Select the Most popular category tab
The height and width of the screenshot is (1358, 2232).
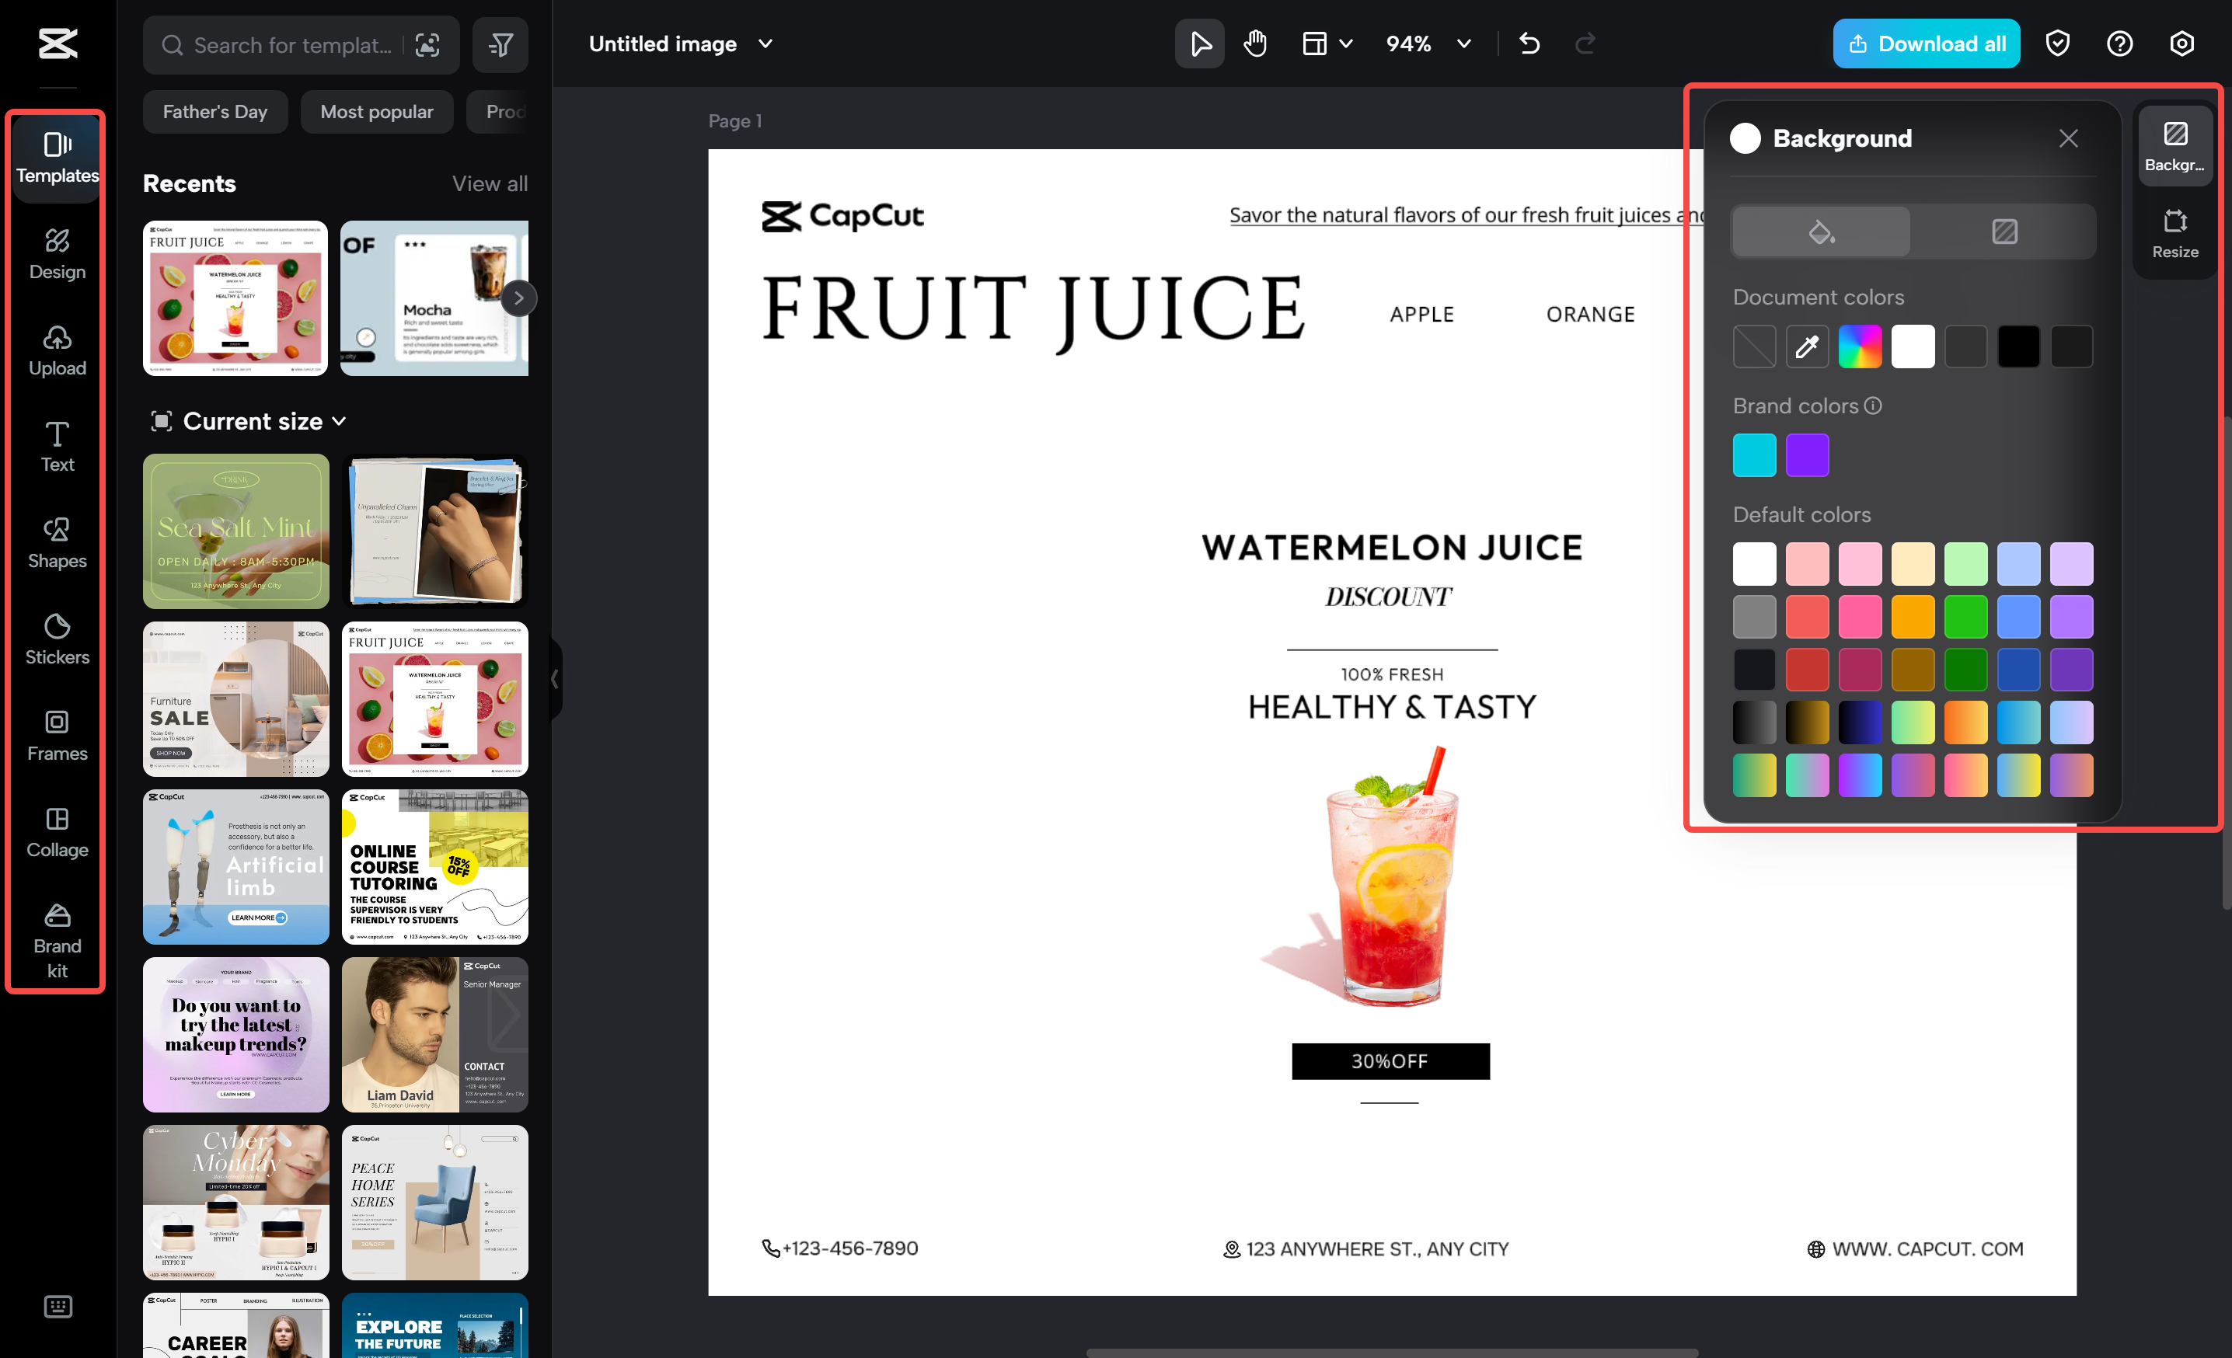coord(376,111)
